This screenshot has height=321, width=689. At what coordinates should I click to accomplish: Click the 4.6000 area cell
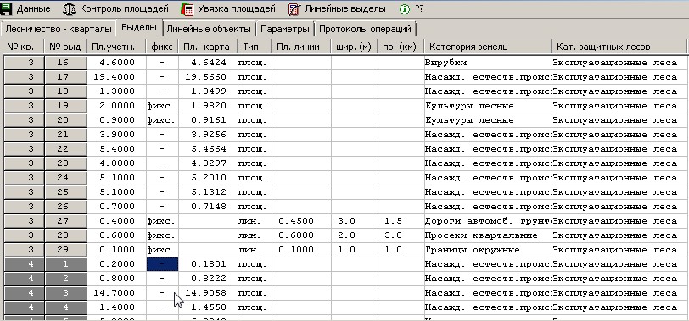(x=116, y=63)
